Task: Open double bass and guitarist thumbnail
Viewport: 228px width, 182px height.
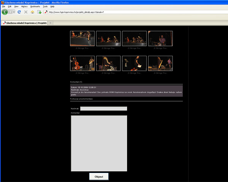Action: click(82, 63)
